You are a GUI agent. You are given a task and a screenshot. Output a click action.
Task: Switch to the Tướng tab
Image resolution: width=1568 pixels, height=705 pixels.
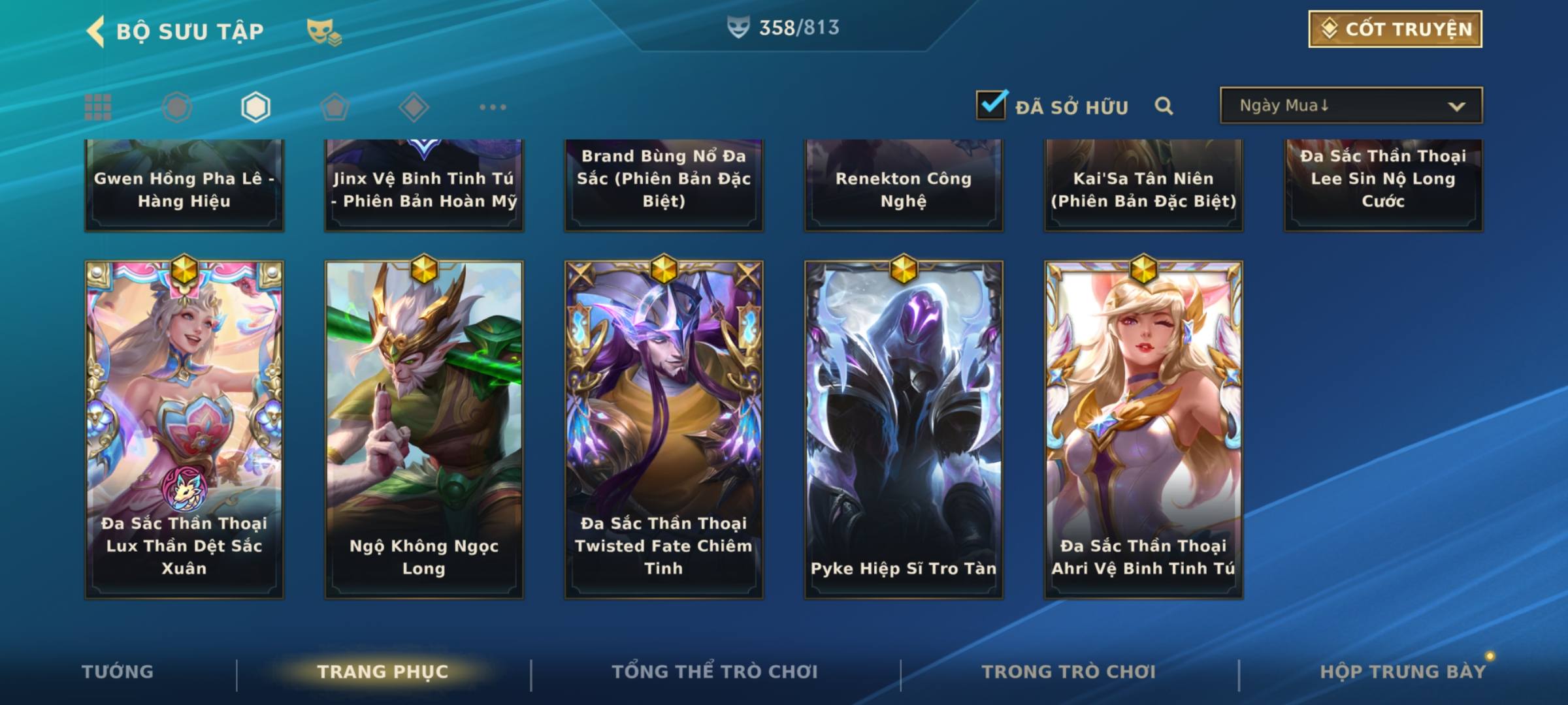point(118,671)
